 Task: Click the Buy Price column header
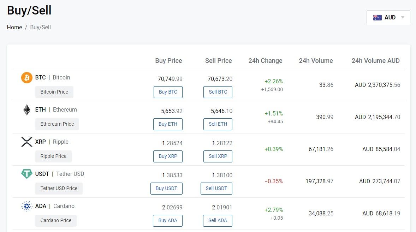tap(168, 61)
